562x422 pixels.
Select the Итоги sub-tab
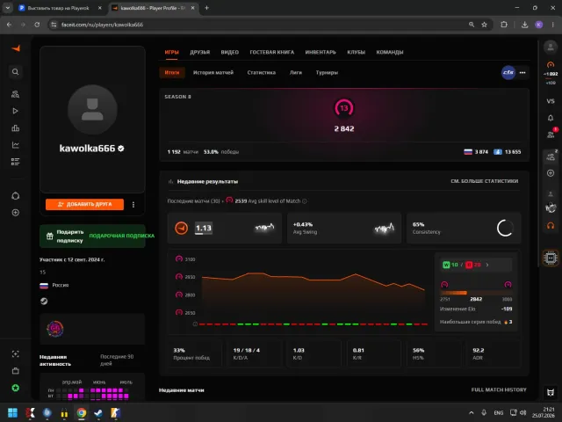[x=172, y=72]
